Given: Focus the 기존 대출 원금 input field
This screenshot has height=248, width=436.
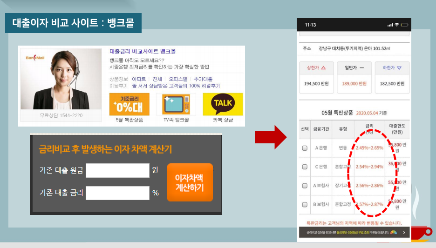Looking at the screenshot, I should click(x=117, y=170).
